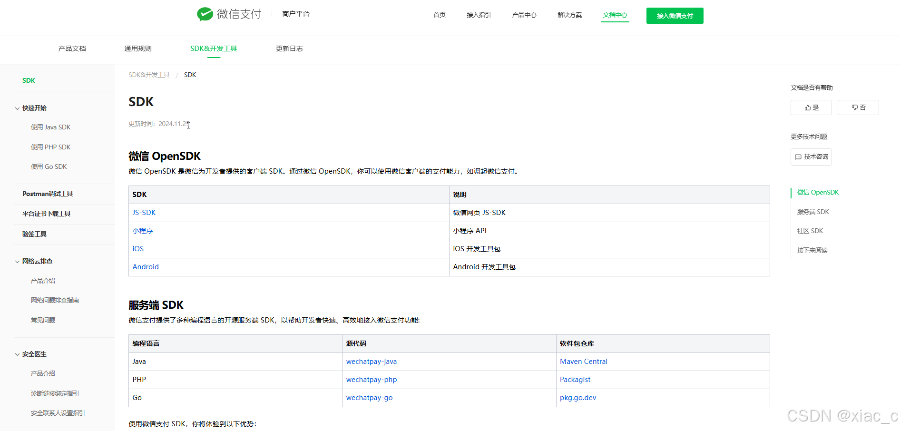Viewport: 900px width, 431px height.
Task: Jump to 微信 OpenSDK in page outline
Action: (818, 192)
